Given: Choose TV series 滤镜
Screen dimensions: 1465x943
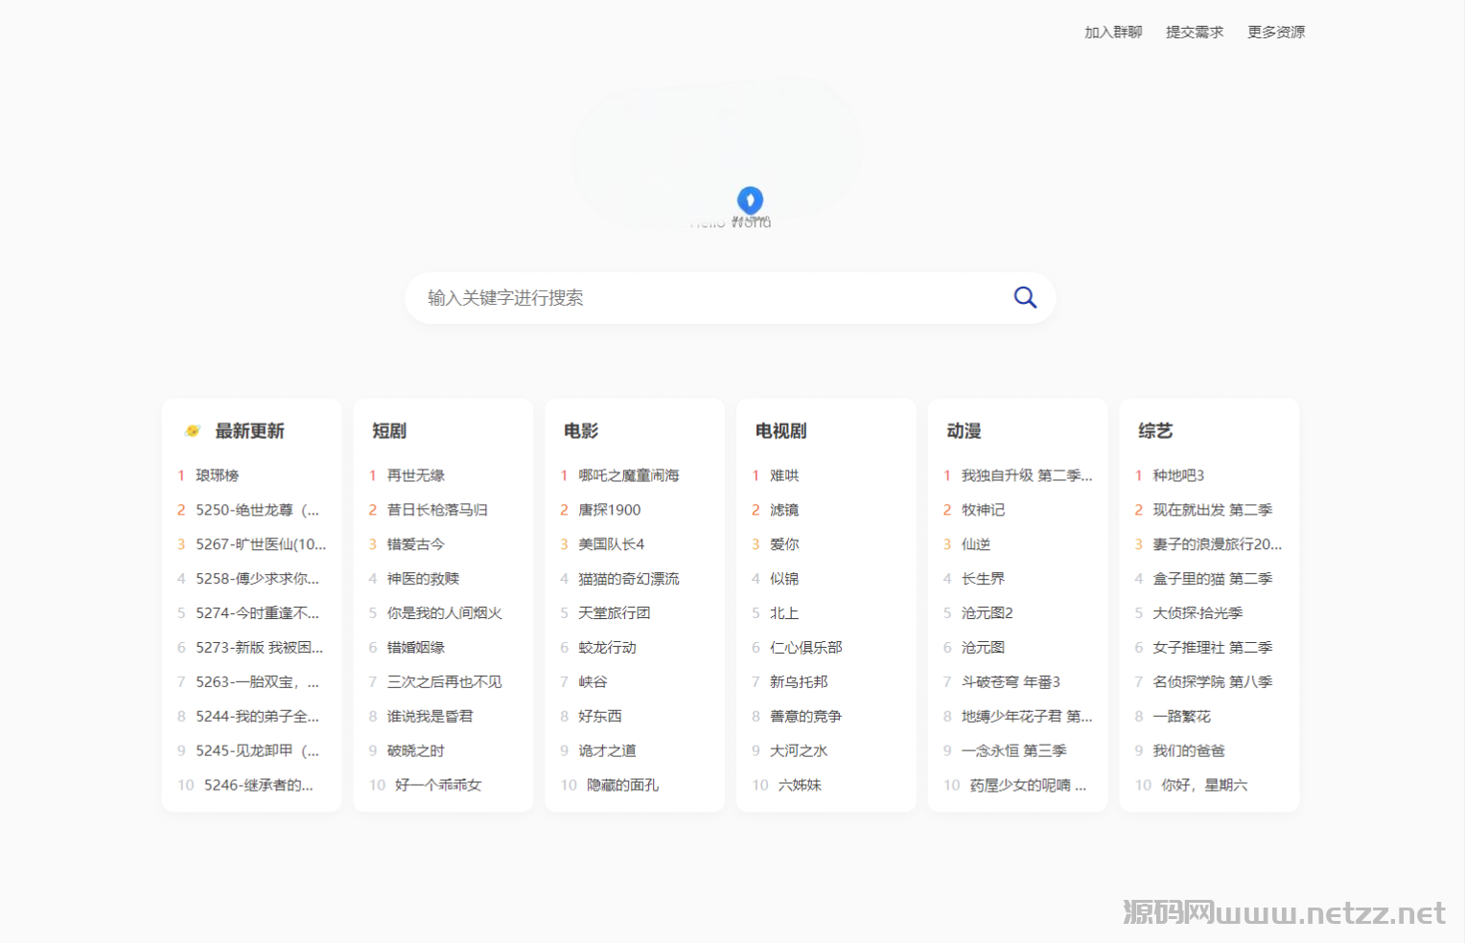Looking at the screenshot, I should click(784, 510).
